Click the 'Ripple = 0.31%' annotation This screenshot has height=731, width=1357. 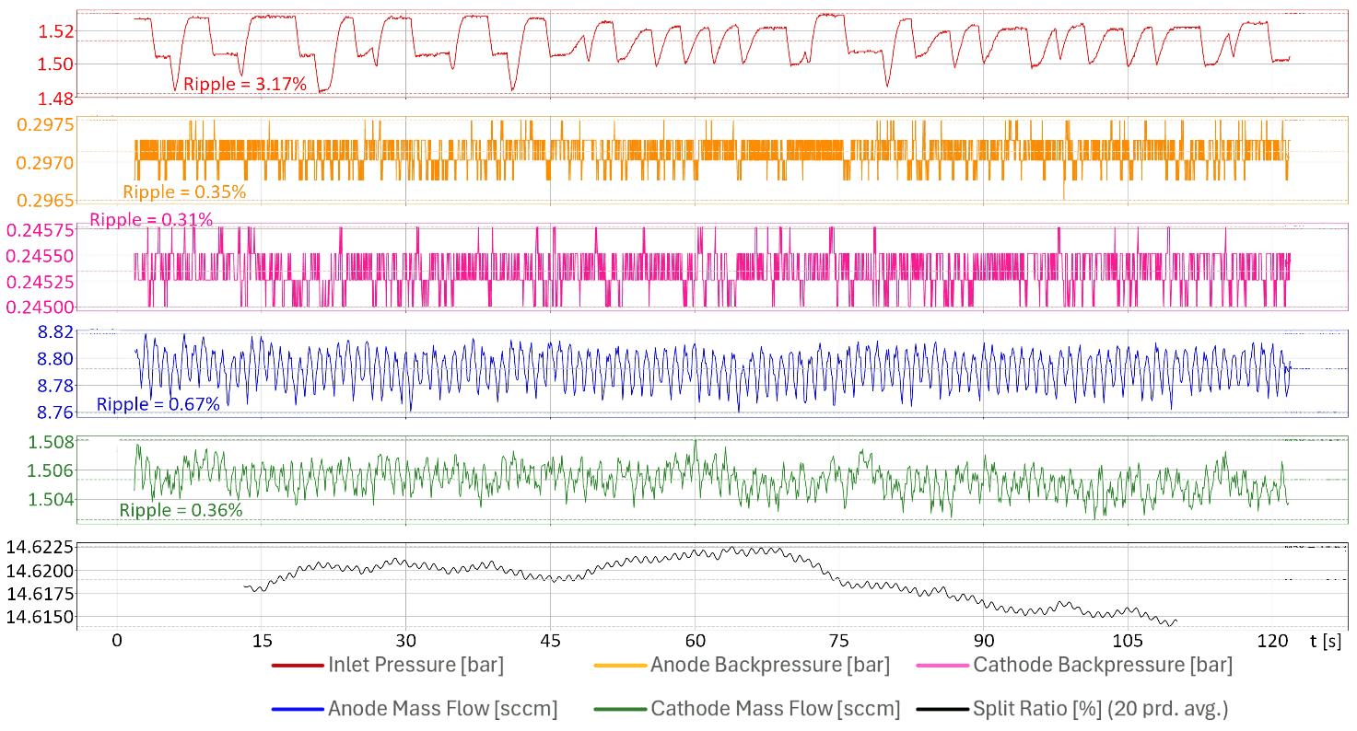[x=151, y=220]
